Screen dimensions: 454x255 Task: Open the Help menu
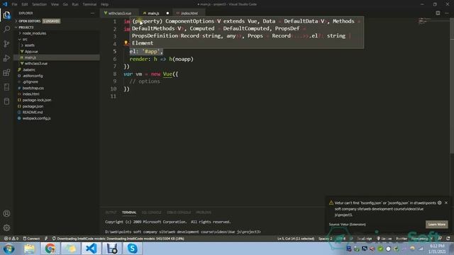104,4
